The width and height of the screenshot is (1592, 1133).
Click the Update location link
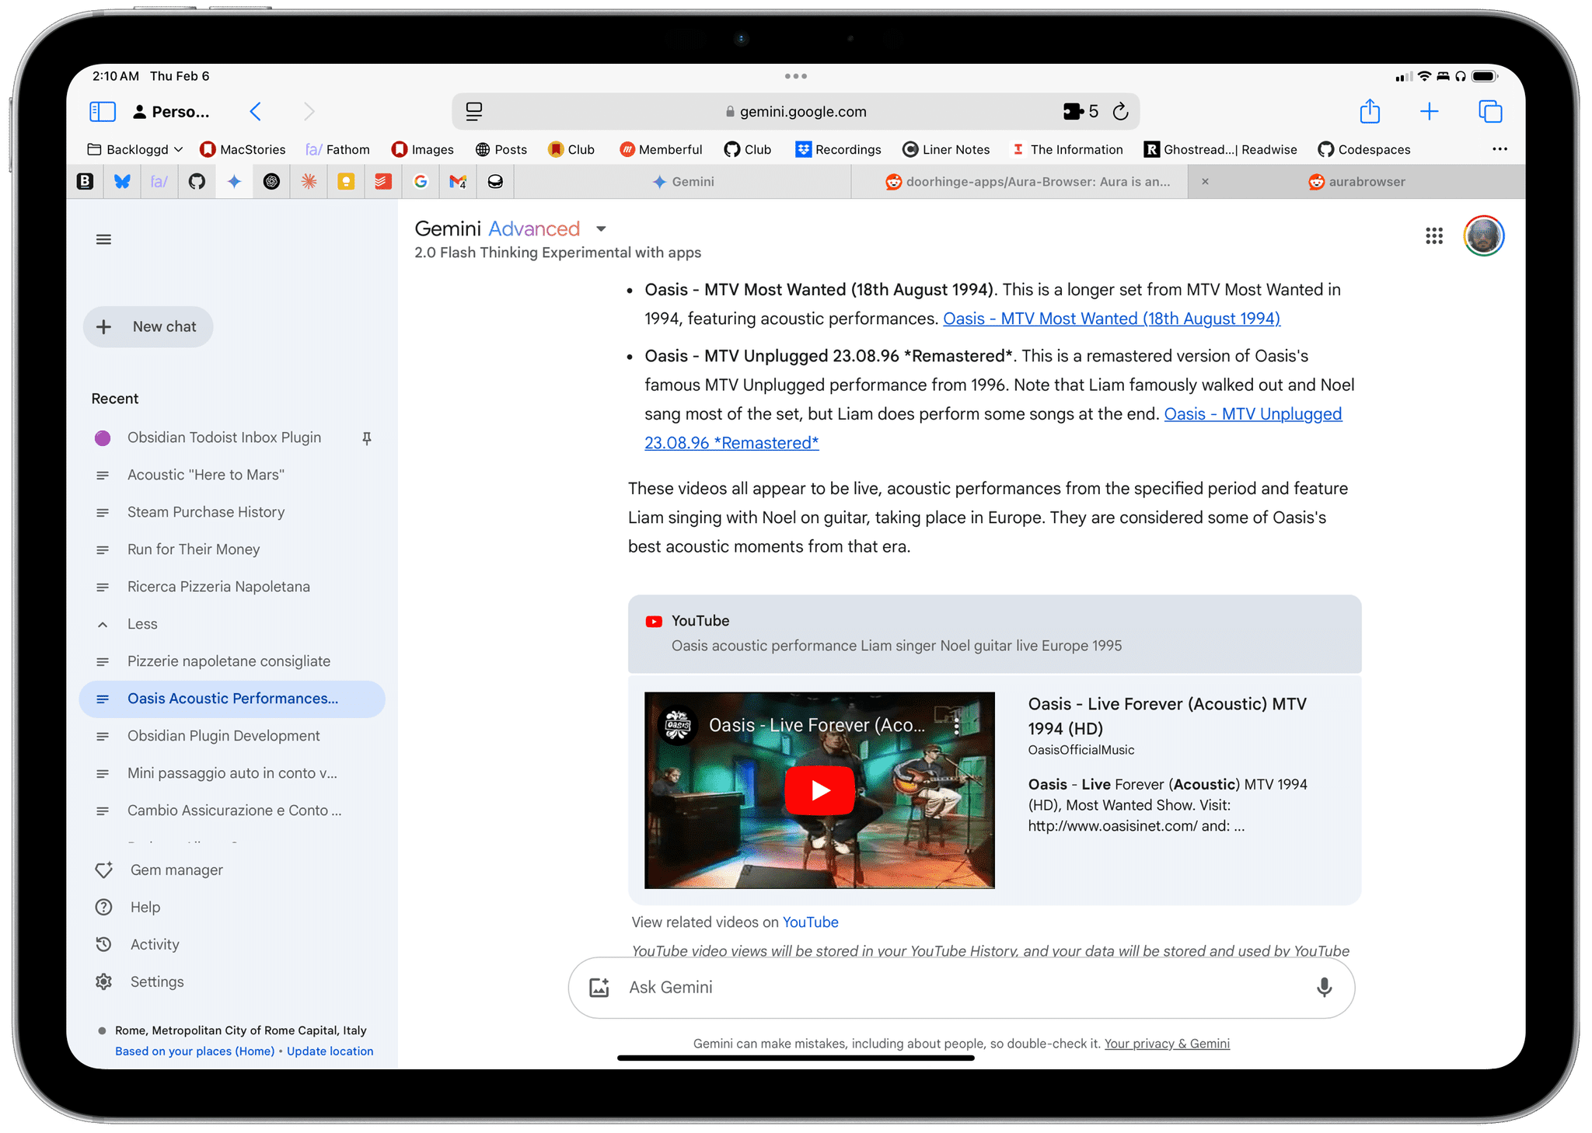tap(330, 1051)
